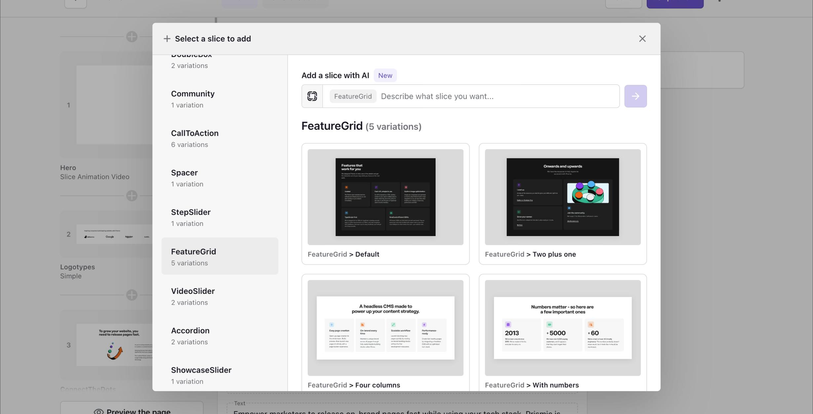Choose the With numbers variation thumbnail

[562, 328]
